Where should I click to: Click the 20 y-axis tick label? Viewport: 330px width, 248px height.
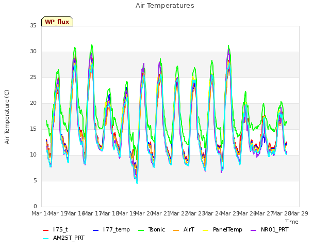pos(33,103)
